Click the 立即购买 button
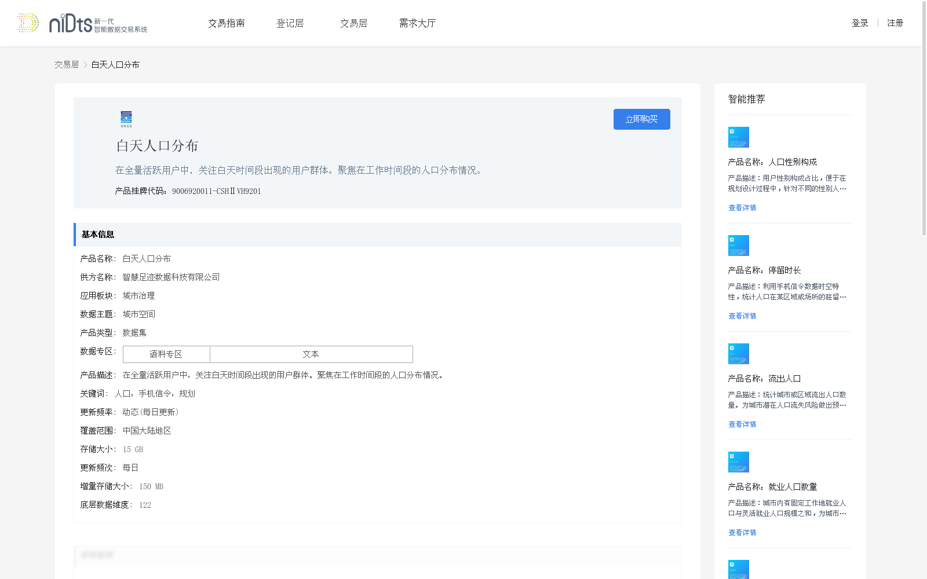 [x=642, y=119]
